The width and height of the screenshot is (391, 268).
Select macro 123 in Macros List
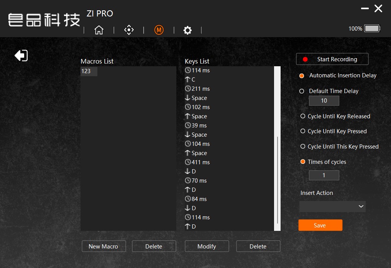coord(89,71)
